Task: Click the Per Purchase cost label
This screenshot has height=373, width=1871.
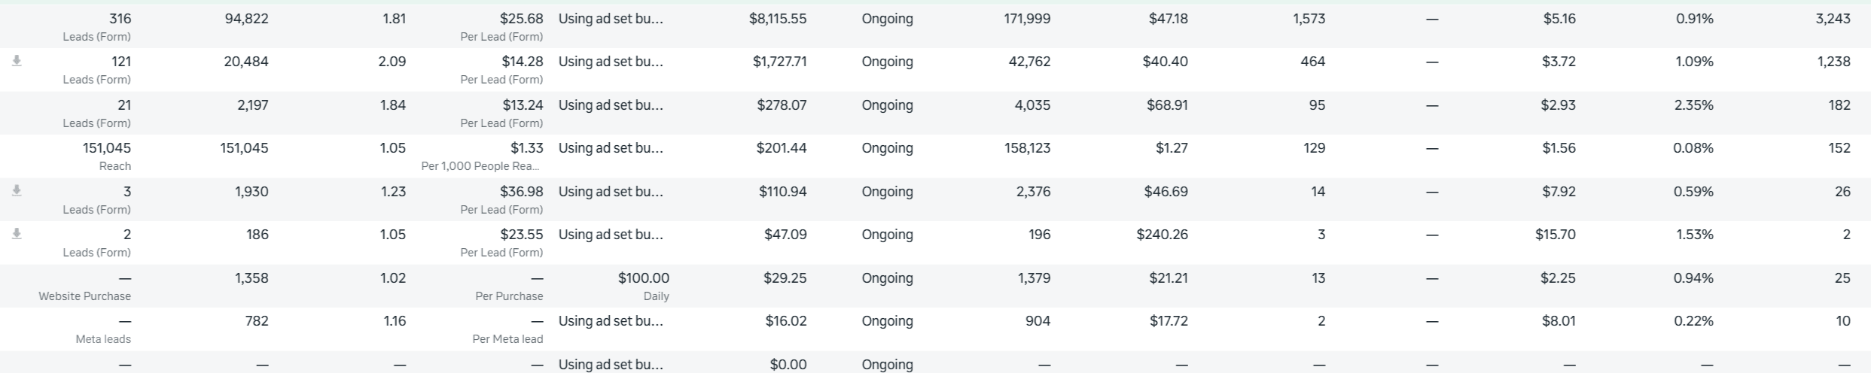Action: point(509,296)
